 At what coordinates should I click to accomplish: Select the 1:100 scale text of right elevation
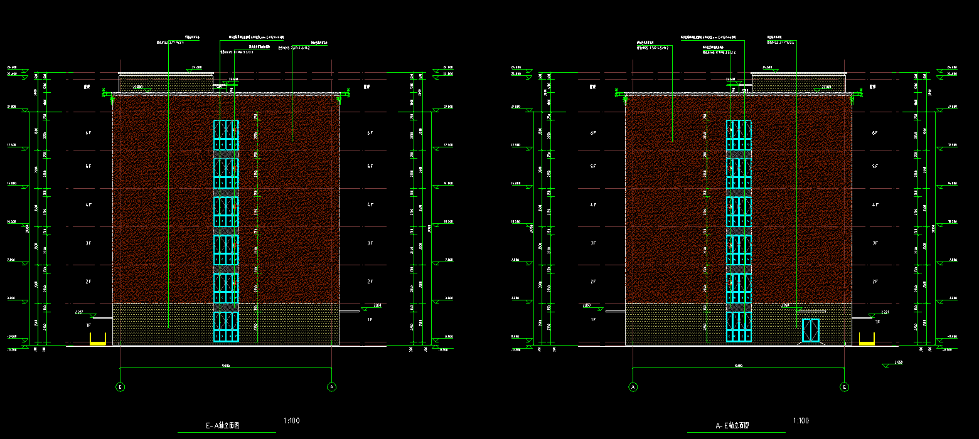801,421
